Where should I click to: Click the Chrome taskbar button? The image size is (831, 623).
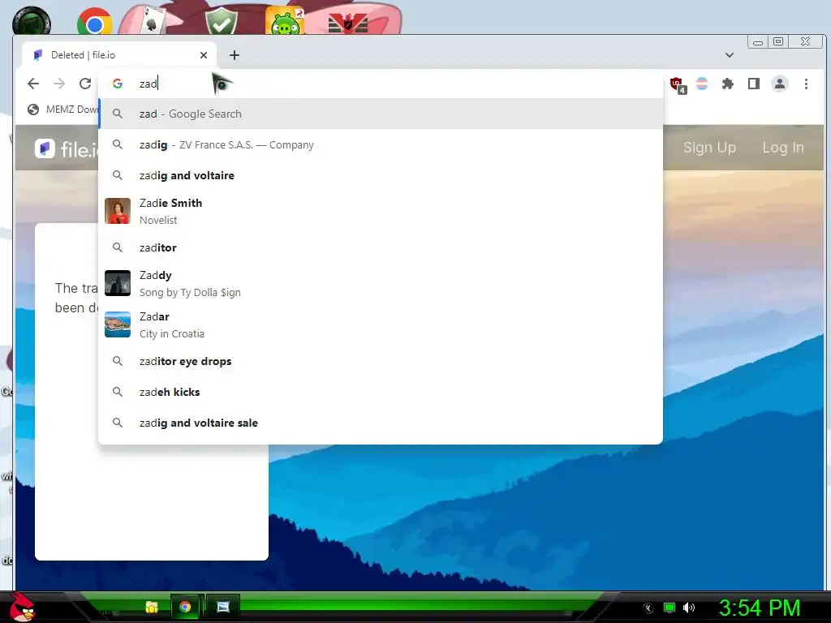(x=185, y=607)
